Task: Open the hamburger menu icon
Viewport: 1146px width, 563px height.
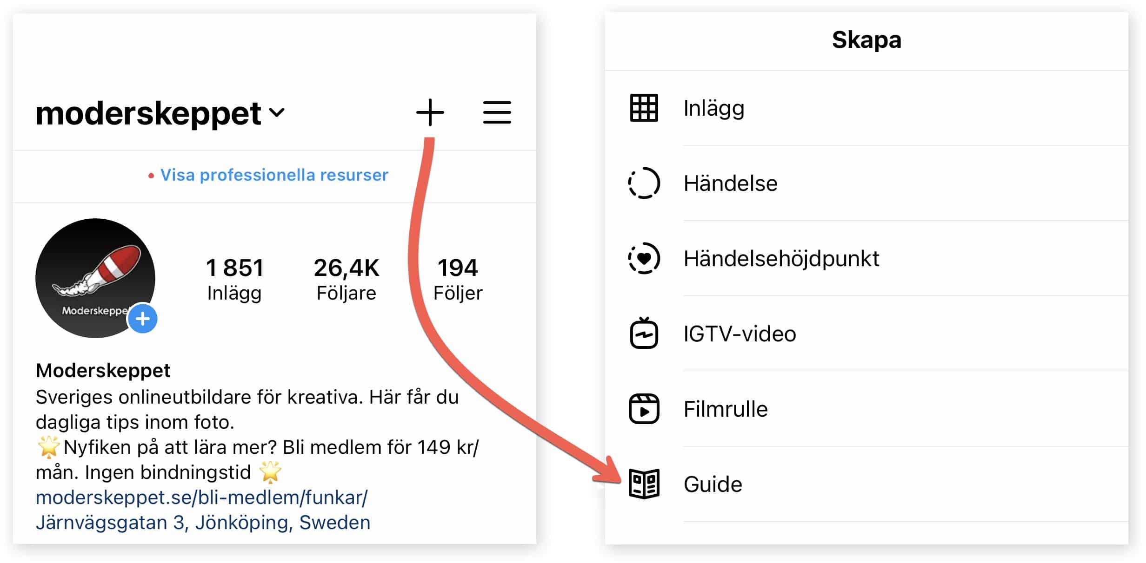Action: tap(497, 112)
